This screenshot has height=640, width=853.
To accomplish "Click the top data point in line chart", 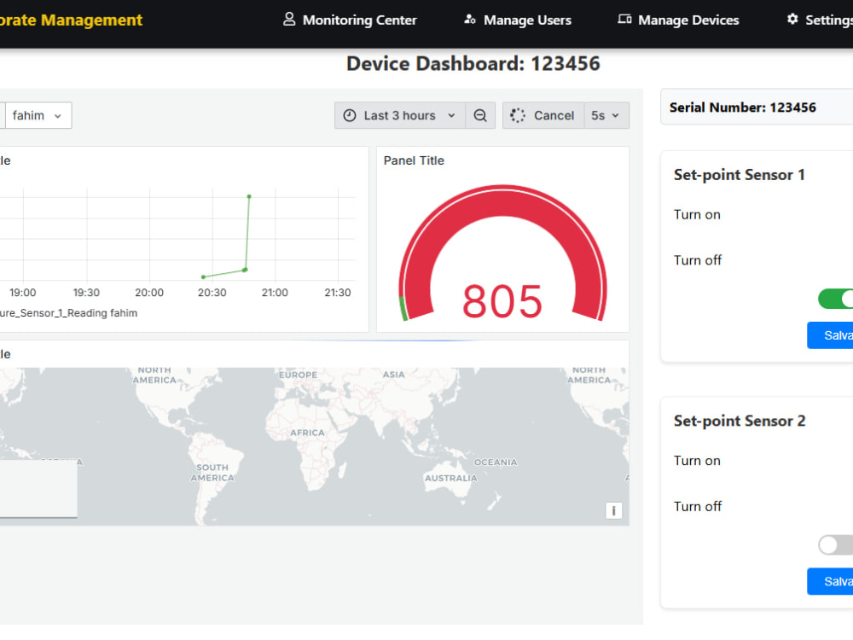I will tap(249, 196).
